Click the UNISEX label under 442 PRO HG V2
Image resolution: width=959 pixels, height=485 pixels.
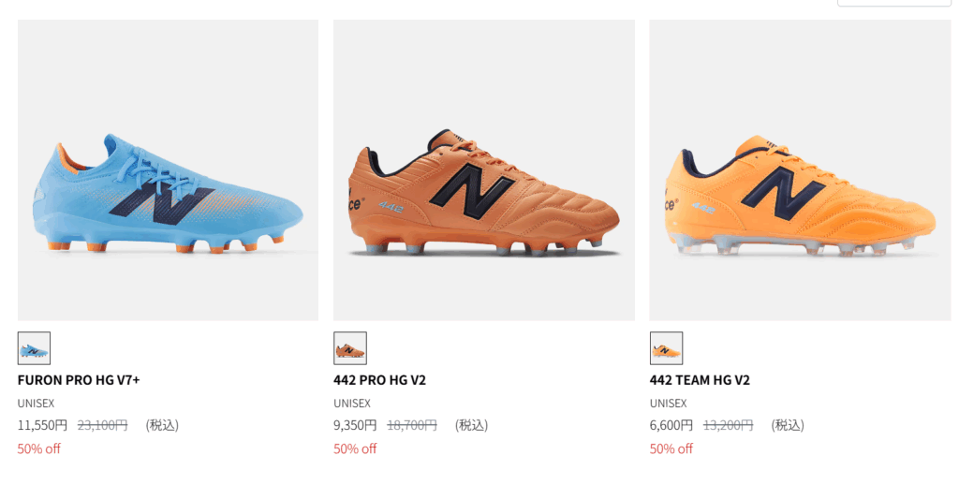(352, 404)
